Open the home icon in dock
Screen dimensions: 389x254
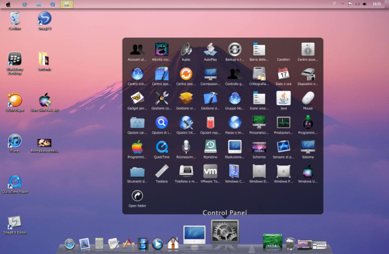pyautogui.click(x=173, y=243)
